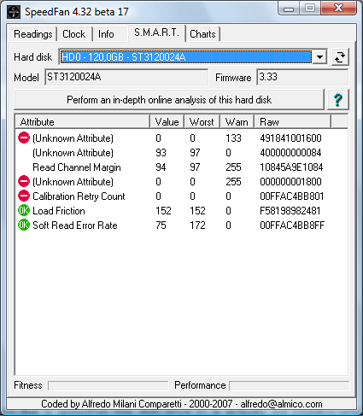Close the SpeedFan window
Image resolution: width=363 pixels, height=416 pixels.
click(x=338, y=9)
